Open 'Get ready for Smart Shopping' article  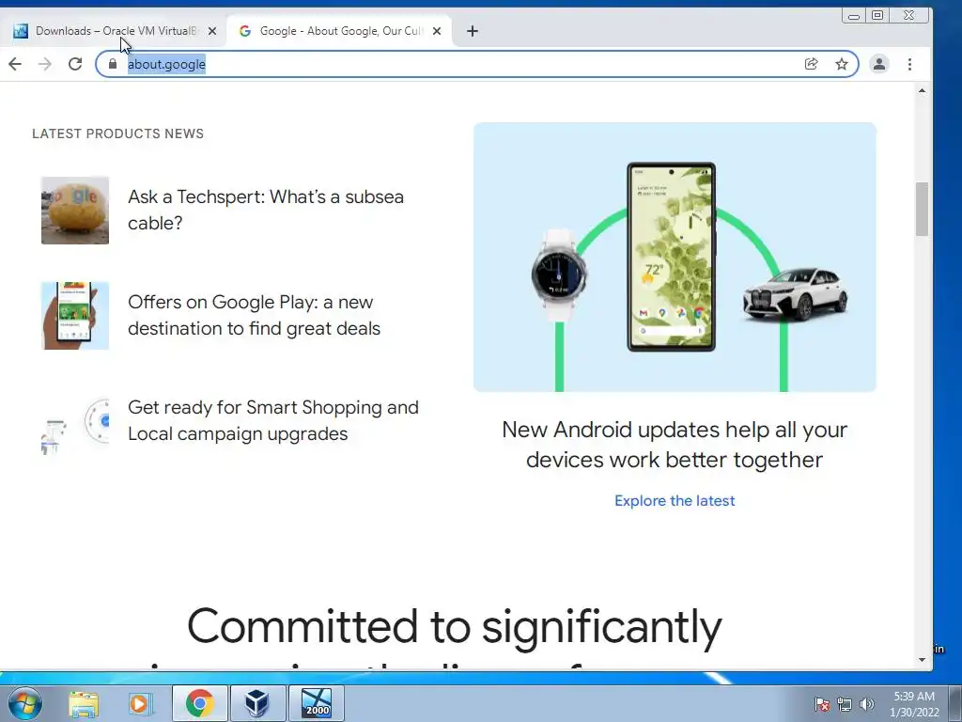pyautogui.click(x=273, y=420)
